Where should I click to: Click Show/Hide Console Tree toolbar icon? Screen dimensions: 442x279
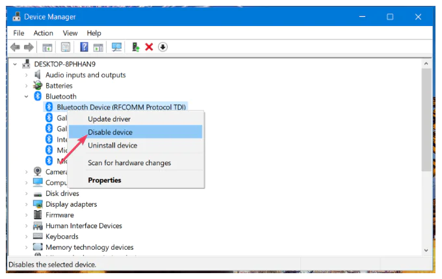(x=47, y=47)
